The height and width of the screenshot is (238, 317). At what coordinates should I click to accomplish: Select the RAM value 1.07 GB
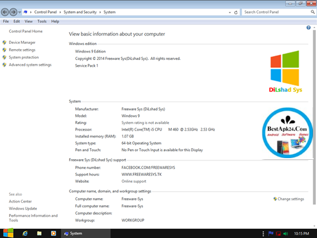128,136
